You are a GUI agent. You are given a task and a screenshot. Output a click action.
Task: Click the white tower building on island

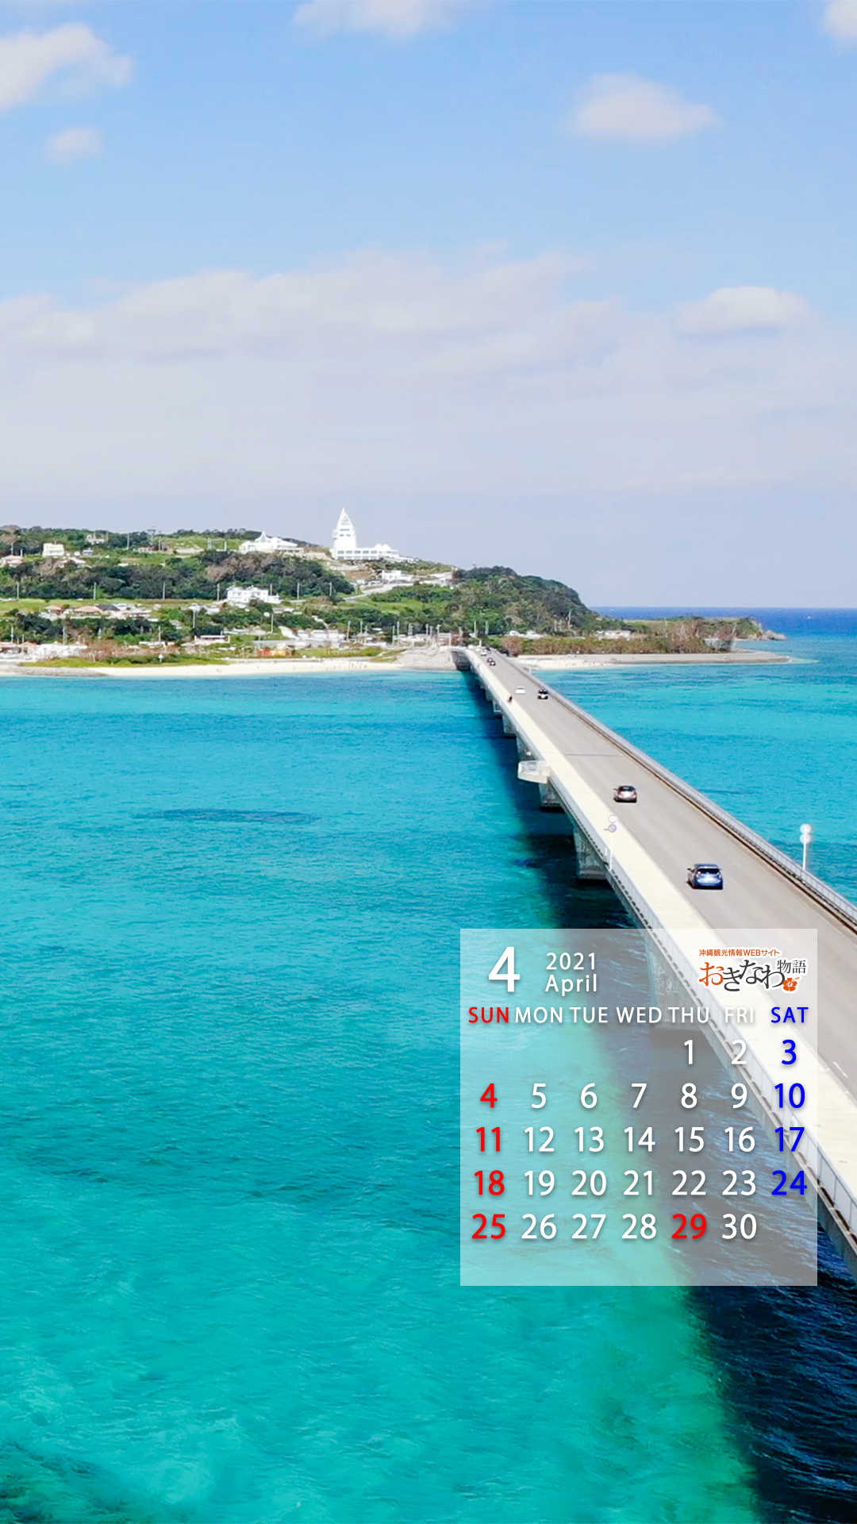pos(344,533)
